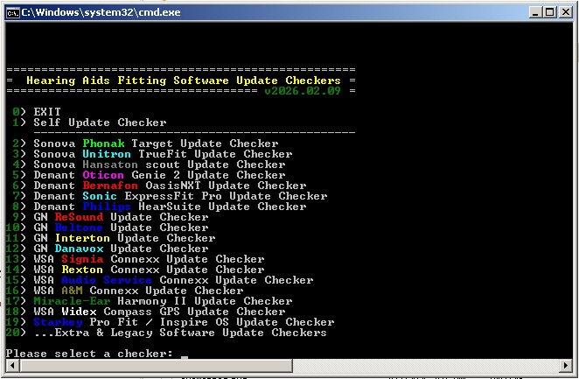The height and width of the screenshot is (379, 579).
Task: Click the horizontal scrollbar thumb
Action: pyautogui.click(x=157, y=366)
